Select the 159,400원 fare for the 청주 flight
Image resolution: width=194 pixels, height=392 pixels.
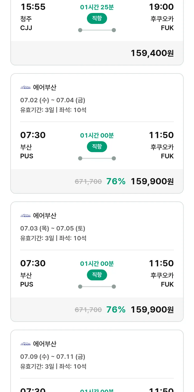(x=152, y=53)
